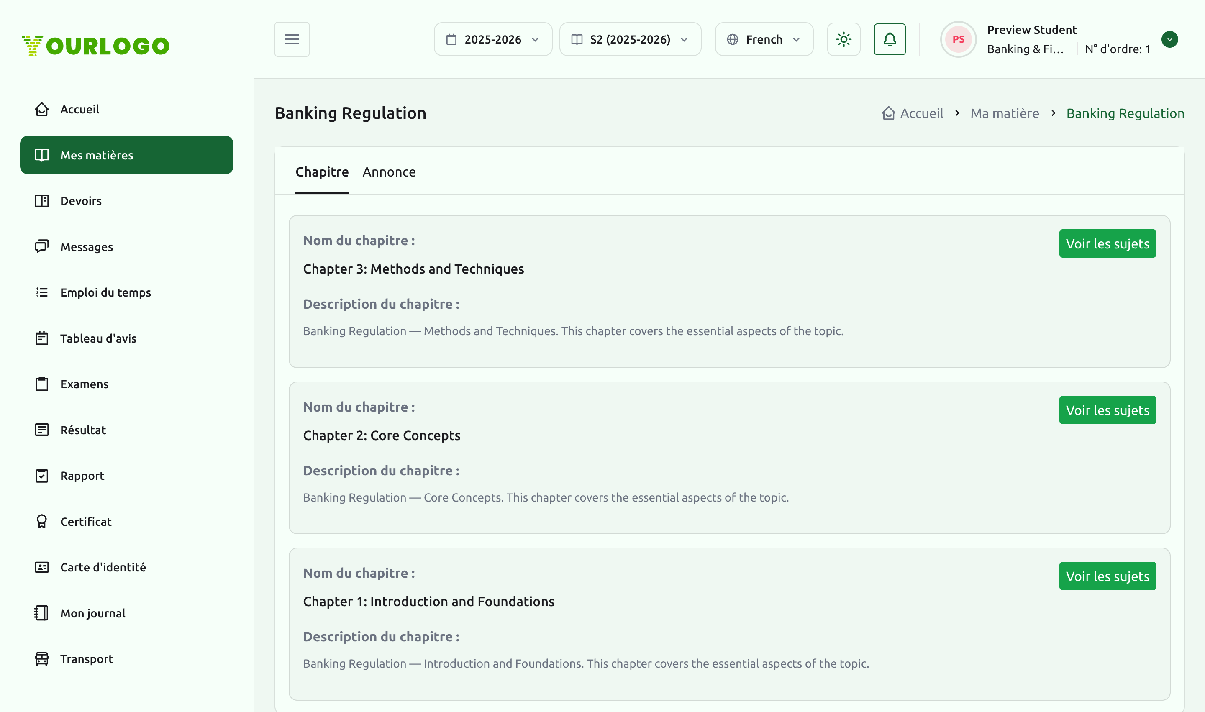Screen dimensions: 1205x712
Task: Click the Mon journal notebook icon
Action: coord(42,613)
